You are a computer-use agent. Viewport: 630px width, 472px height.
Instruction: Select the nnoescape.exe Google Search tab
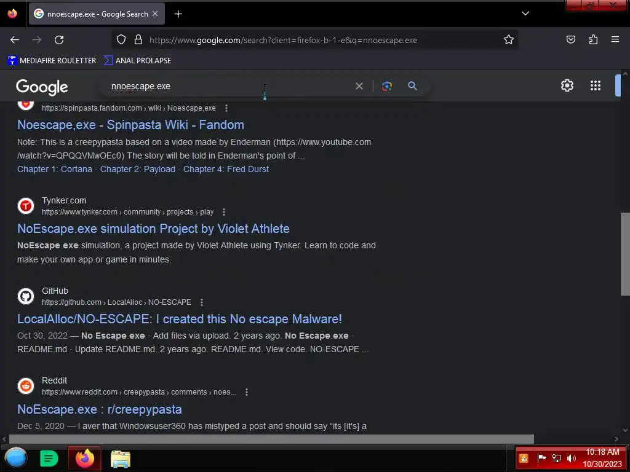tap(97, 14)
